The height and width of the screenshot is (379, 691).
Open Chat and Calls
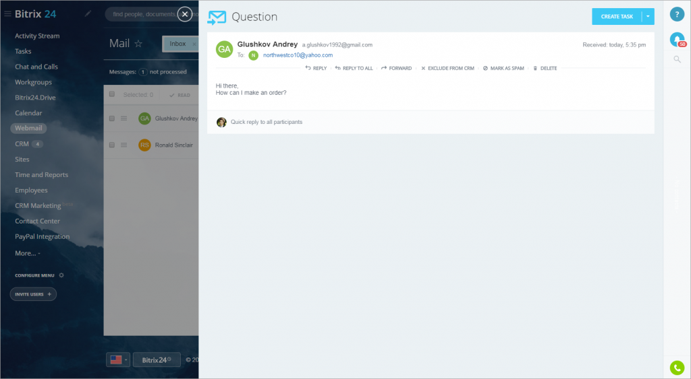tap(36, 67)
